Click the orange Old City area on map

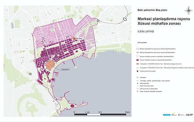tap(50, 65)
